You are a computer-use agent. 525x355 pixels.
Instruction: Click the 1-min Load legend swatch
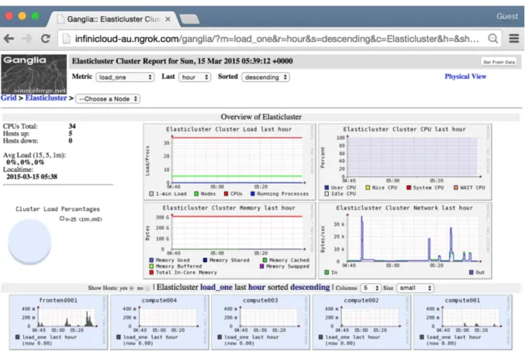pos(151,193)
